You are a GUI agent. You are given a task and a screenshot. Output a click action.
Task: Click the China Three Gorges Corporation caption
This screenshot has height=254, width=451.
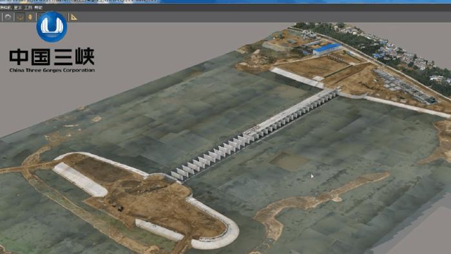pos(52,70)
